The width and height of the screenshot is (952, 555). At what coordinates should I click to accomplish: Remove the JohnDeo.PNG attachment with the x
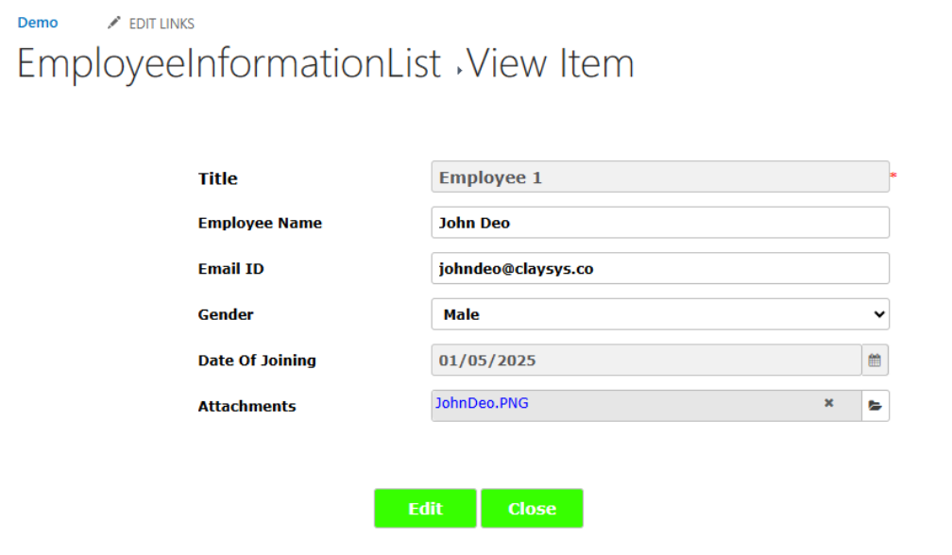point(829,403)
